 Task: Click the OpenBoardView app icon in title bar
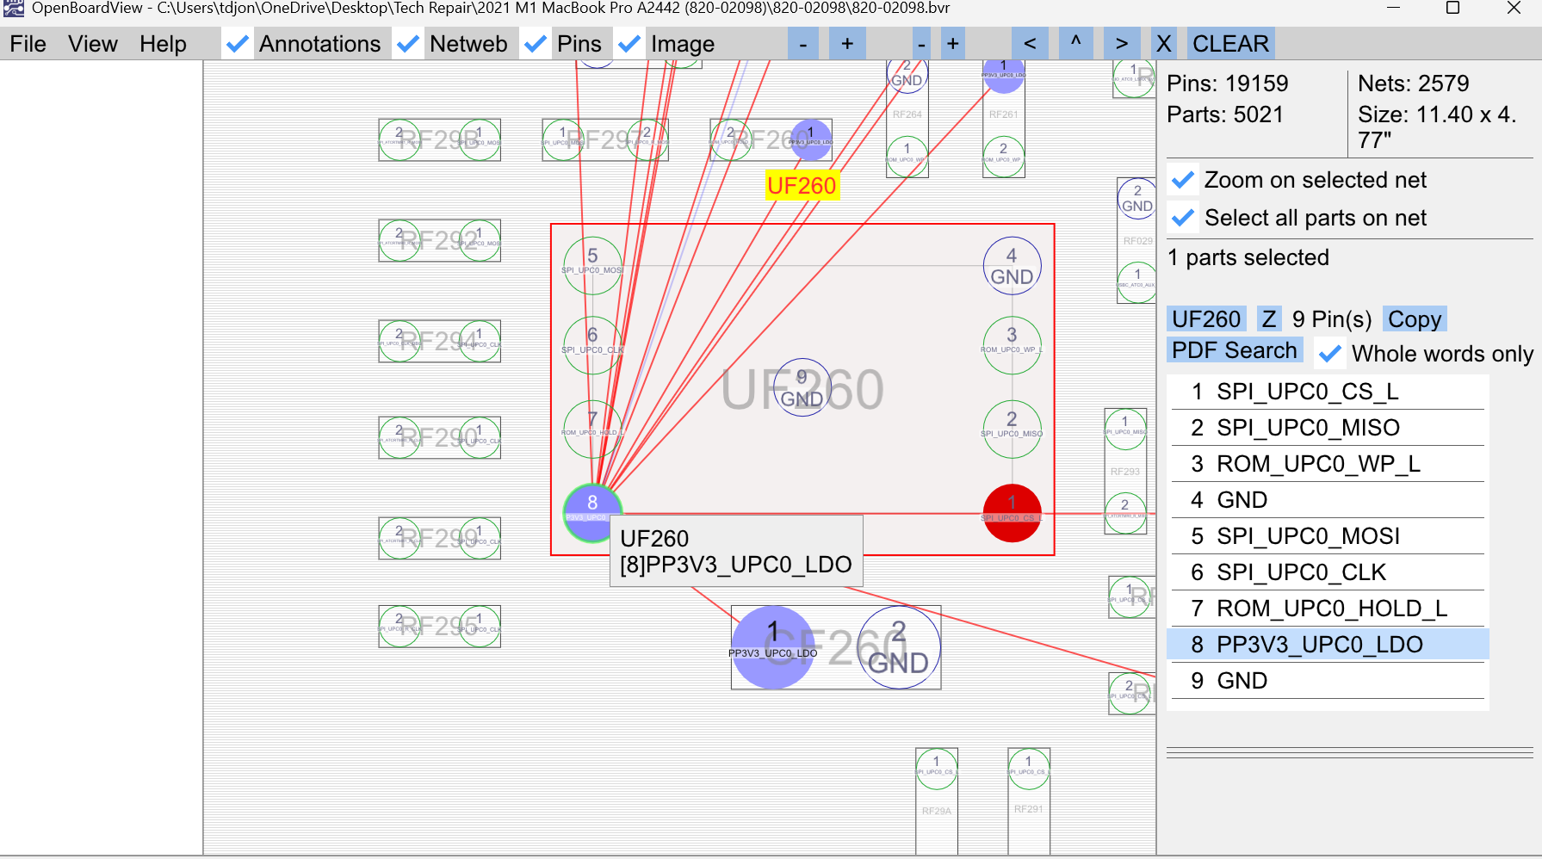click(x=13, y=9)
